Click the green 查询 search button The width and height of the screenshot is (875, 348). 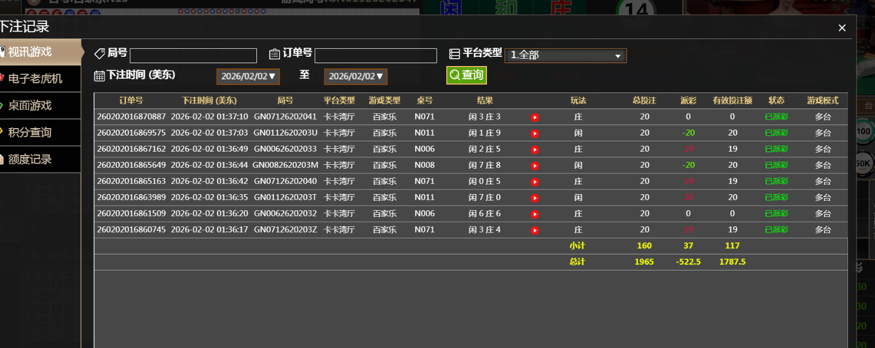tap(466, 75)
